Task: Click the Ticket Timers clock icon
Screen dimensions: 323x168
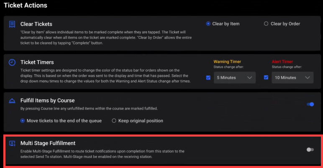Action: point(12,62)
